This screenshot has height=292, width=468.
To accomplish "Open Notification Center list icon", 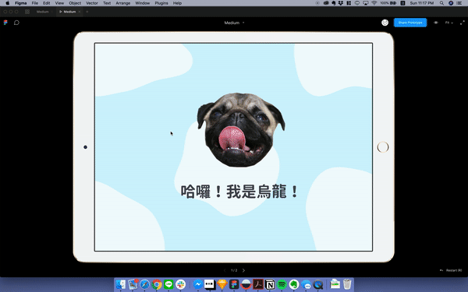I will (459, 3).
